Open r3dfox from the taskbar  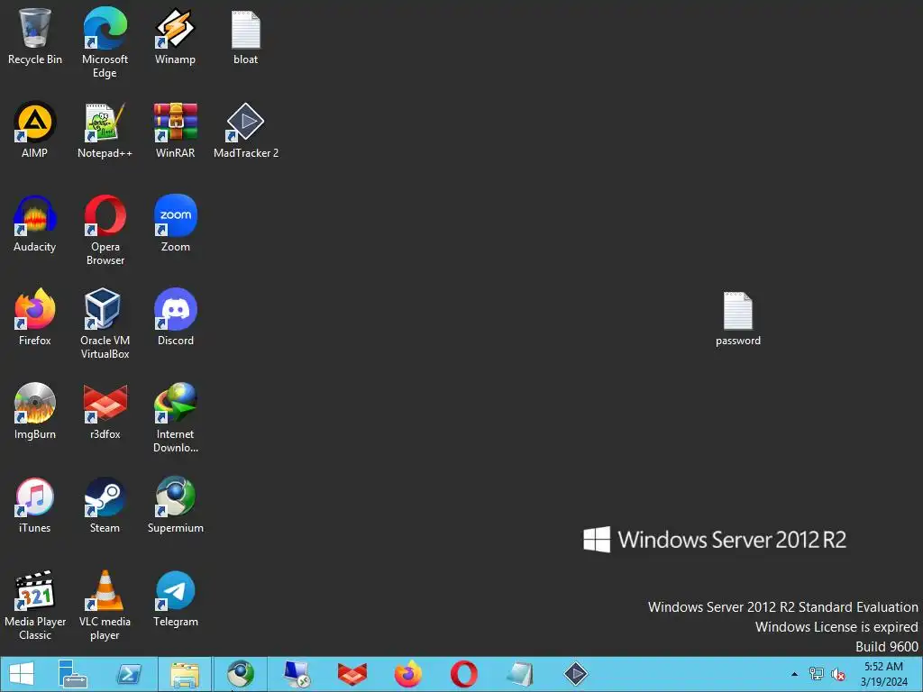tap(352, 674)
